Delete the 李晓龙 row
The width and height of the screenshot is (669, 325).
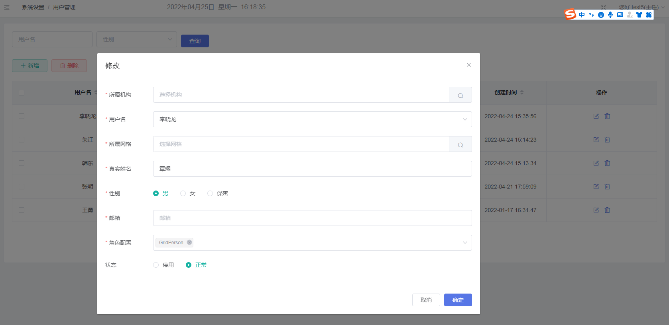click(x=607, y=116)
